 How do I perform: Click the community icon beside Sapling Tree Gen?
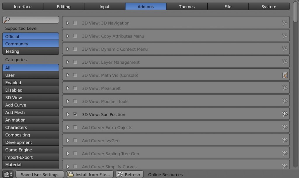[284, 153]
